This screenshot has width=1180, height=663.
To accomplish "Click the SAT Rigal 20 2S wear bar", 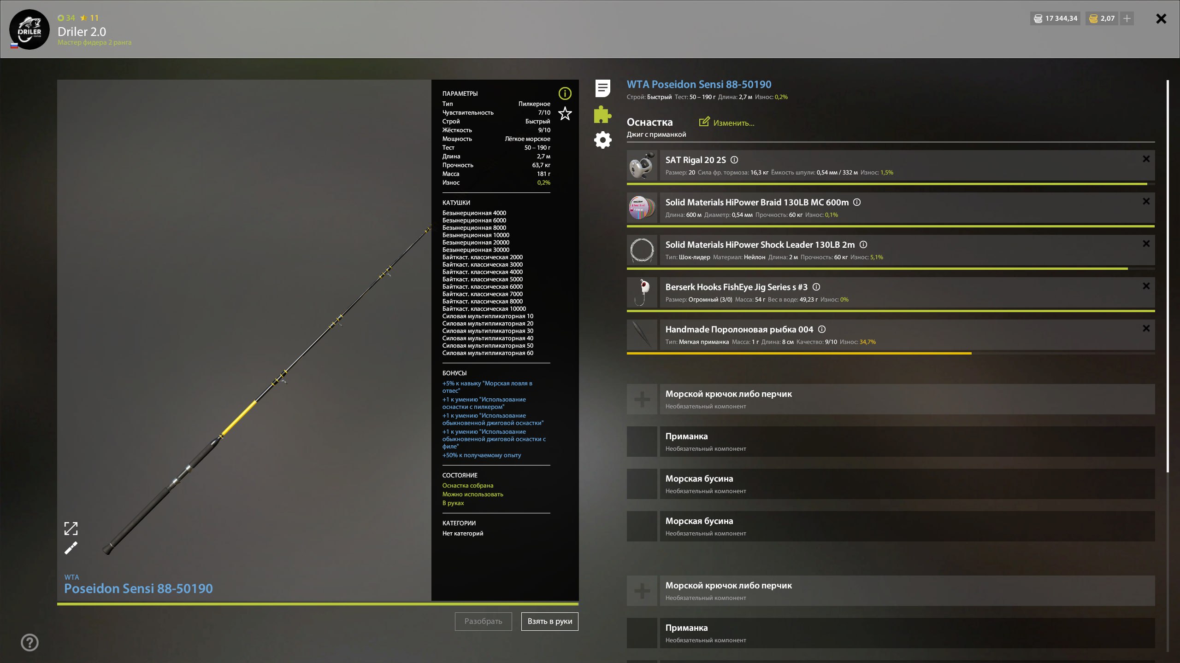I will 891,184.
